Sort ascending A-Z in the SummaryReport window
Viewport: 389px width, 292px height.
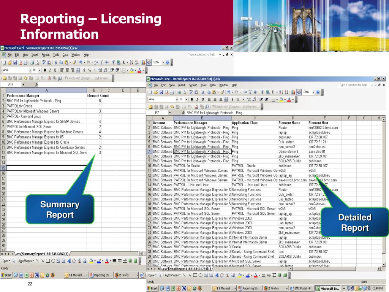pos(131,62)
